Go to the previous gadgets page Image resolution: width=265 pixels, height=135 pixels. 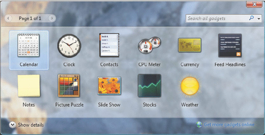(9, 18)
